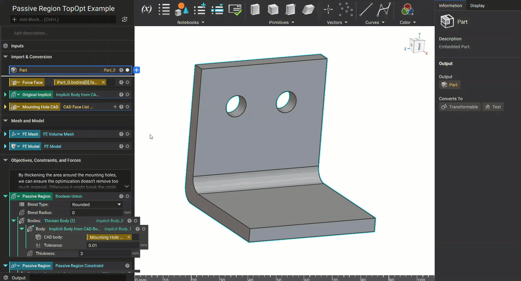This screenshot has width=521, height=281.
Task: Open the Blend Type Rounded dropdown
Action: (96, 204)
